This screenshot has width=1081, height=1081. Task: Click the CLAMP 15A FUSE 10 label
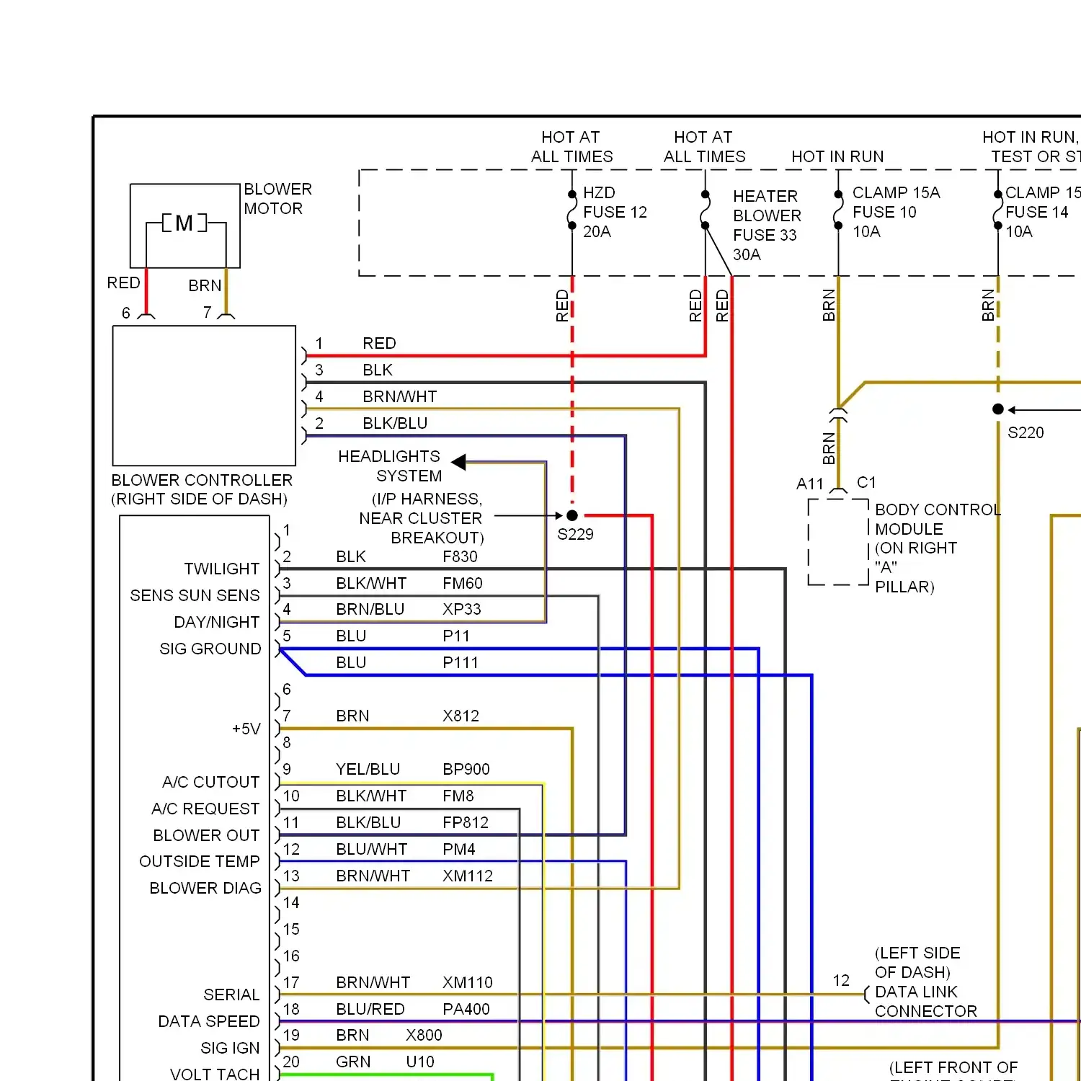pyautogui.click(x=896, y=212)
